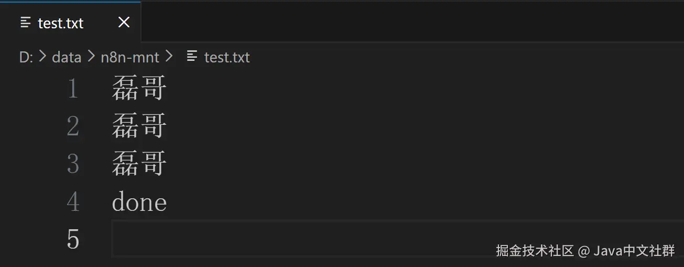Click the file icon on the test.txt tab

click(x=25, y=23)
